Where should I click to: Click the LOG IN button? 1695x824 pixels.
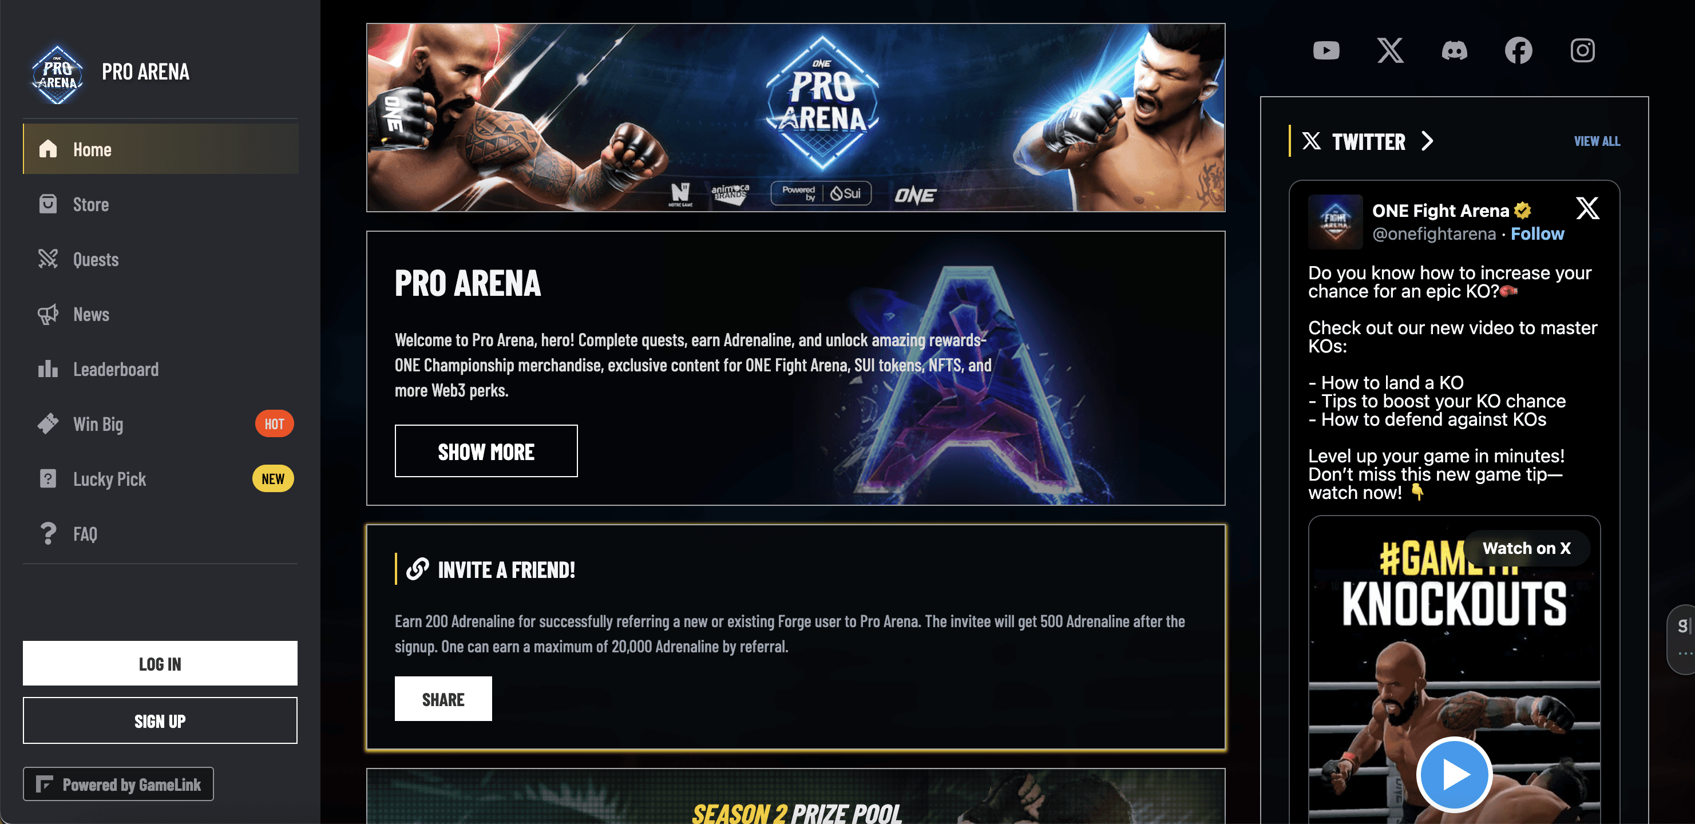click(x=160, y=663)
